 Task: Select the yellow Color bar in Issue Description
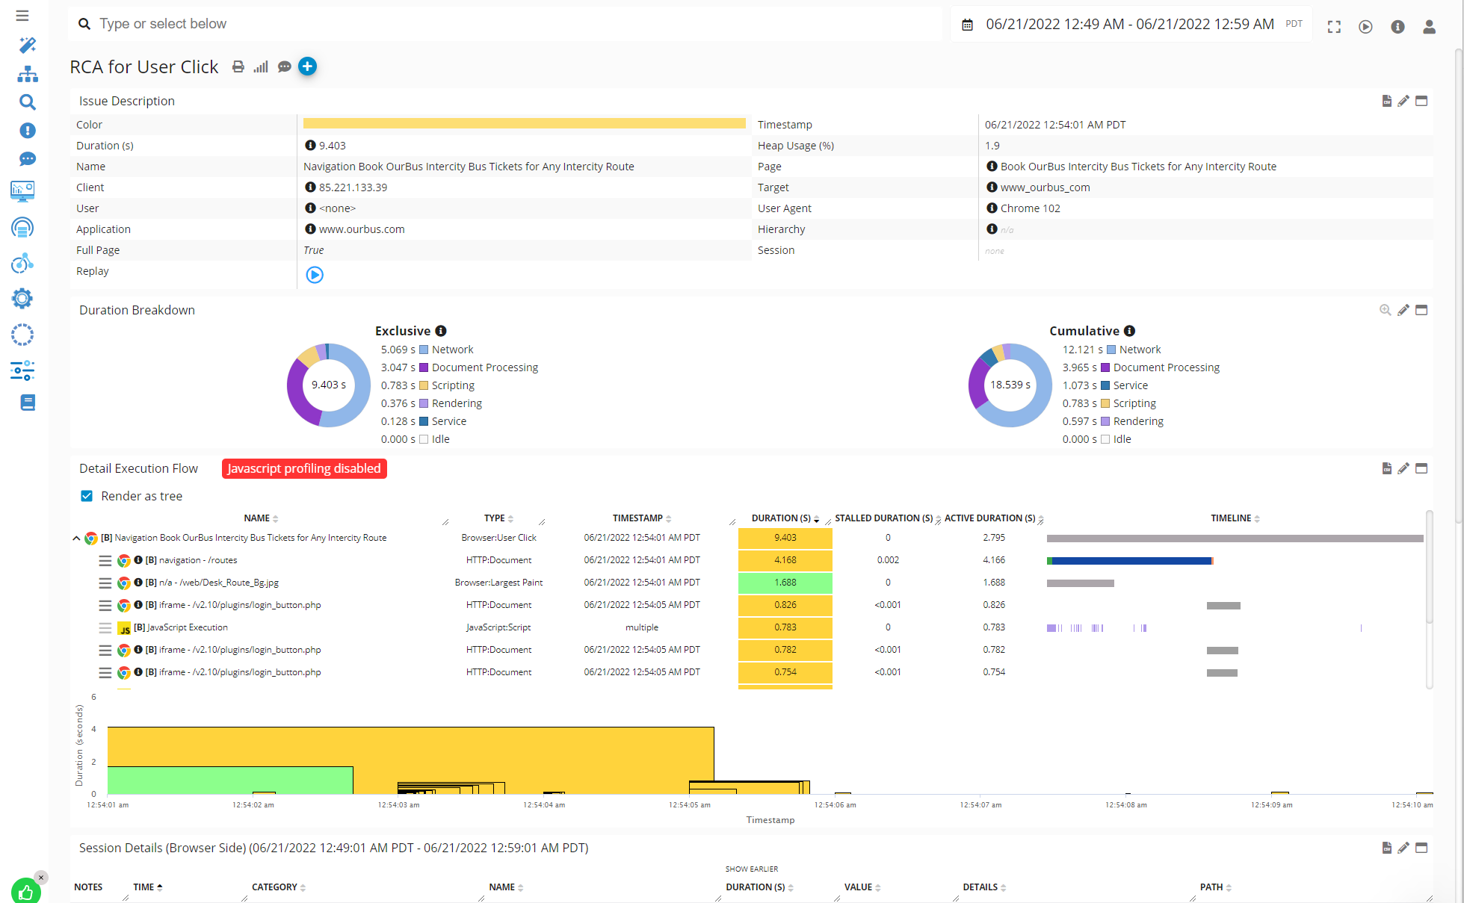click(x=523, y=123)
